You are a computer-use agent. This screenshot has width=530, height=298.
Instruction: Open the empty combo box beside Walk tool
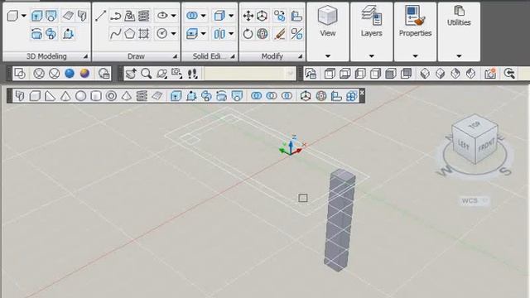[x=249, y=74]
